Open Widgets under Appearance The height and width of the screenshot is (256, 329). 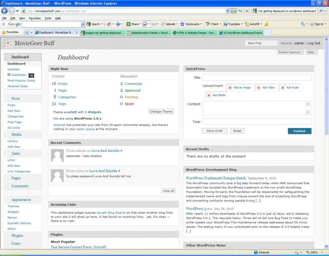(13, 212)
